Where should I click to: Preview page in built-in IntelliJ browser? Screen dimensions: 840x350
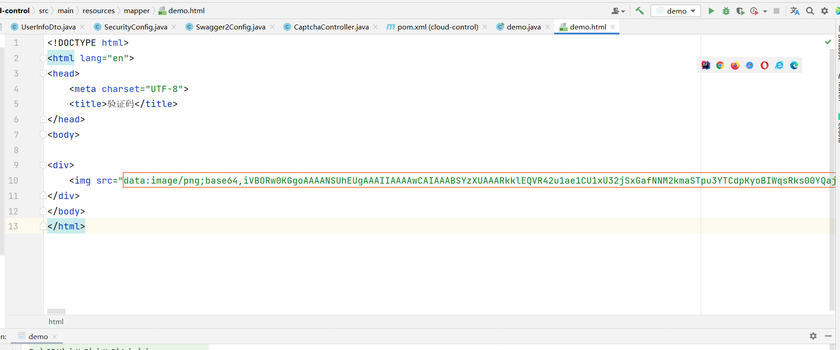(706, 65)
